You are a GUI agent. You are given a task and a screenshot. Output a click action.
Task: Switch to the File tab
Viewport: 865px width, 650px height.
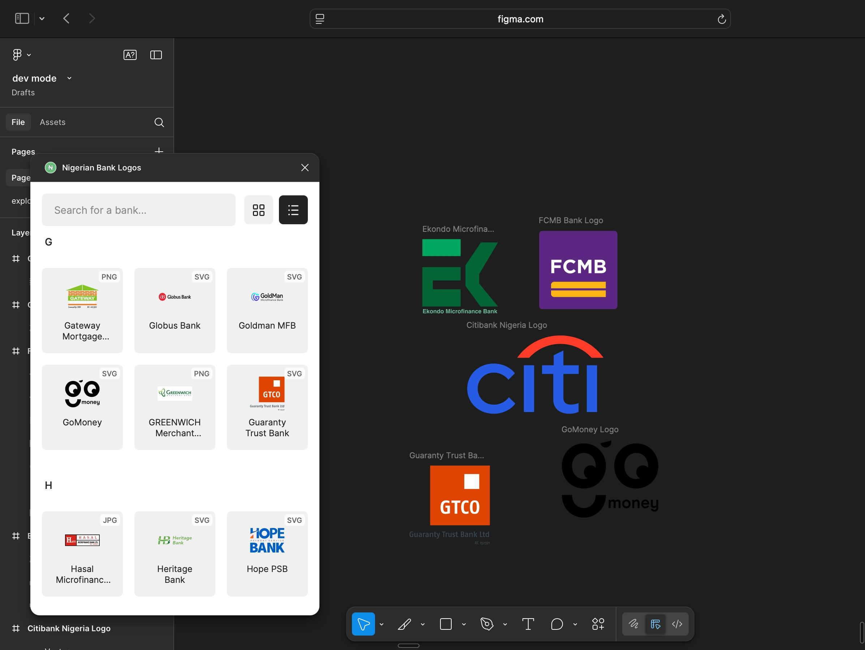tap(18, 122)
